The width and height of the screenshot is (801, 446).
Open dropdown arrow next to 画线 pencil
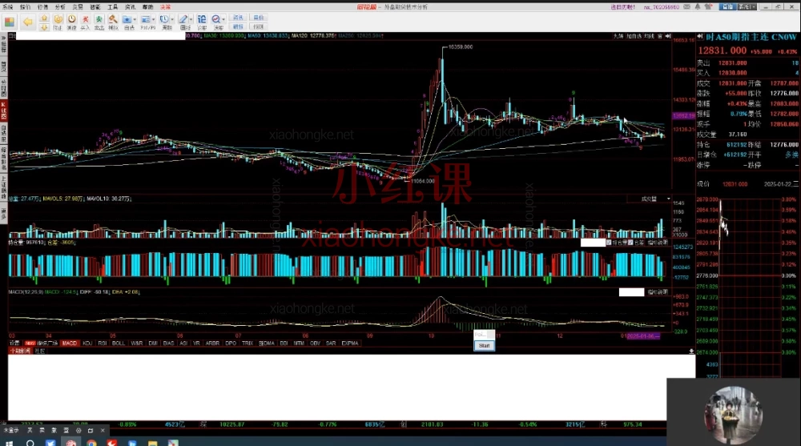pyautogui.click(x=191, y=19)
